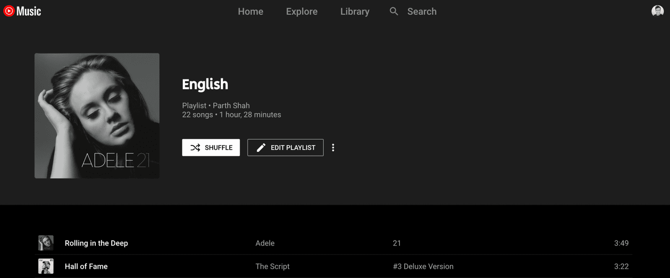670x278 pixels.
Task: Open artist Adele
Action: (x=265, y=243)
